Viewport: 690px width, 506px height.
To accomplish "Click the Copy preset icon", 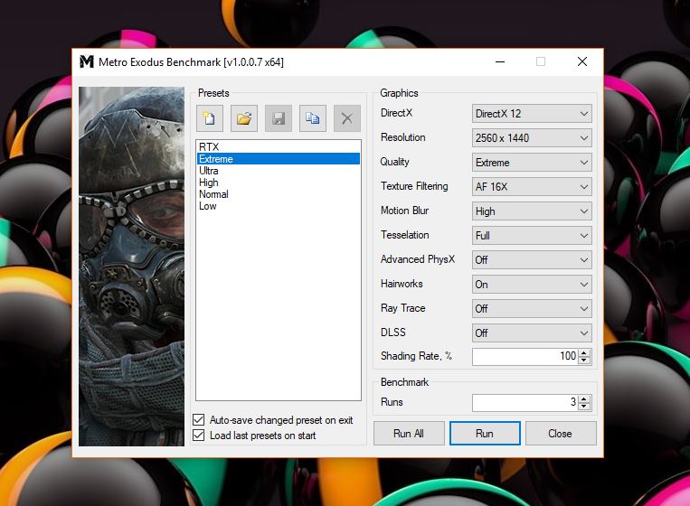I will (312, 118).
